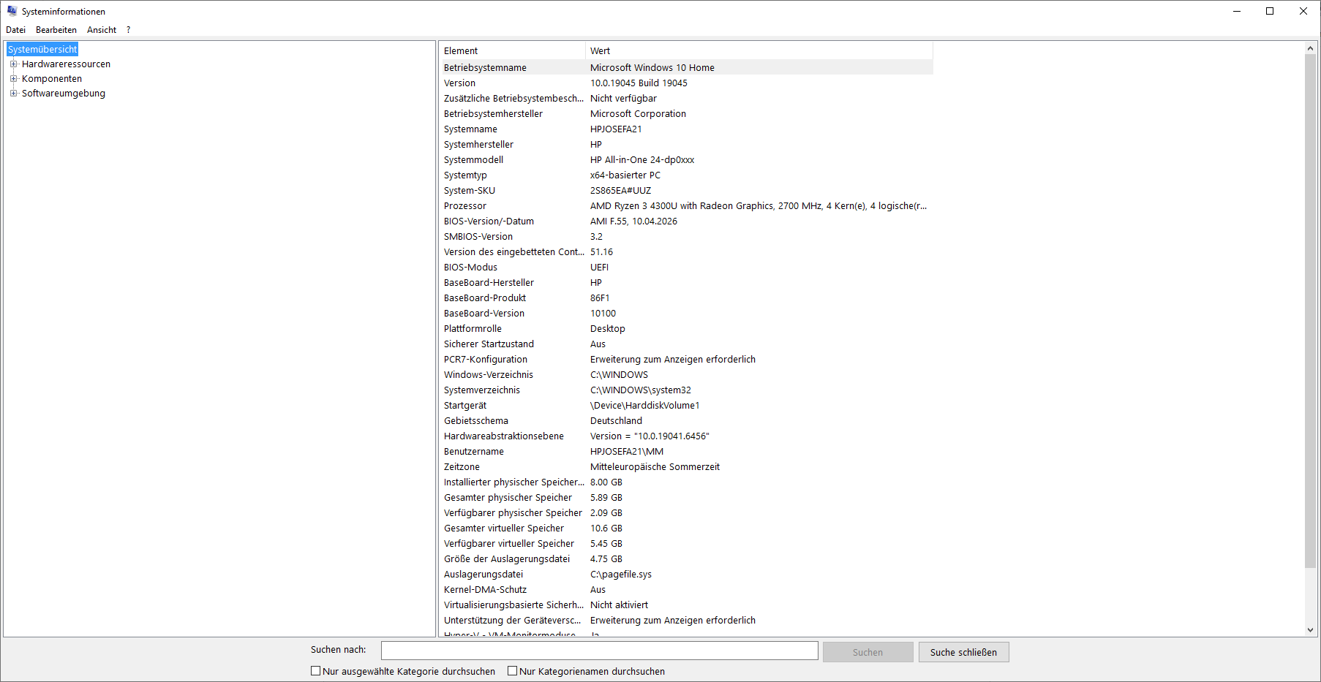Select the Kernel-DMA-Schutz row
The height and width of the screenshot is (682, 1321).
[x=686, y=589]
